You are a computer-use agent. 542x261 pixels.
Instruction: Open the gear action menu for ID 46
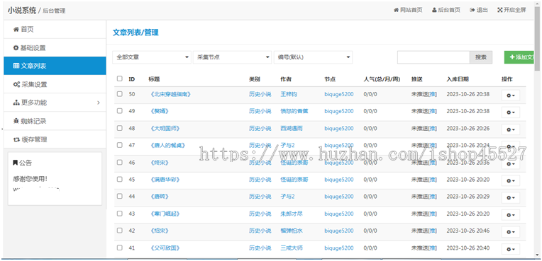(x=511, y=163)
